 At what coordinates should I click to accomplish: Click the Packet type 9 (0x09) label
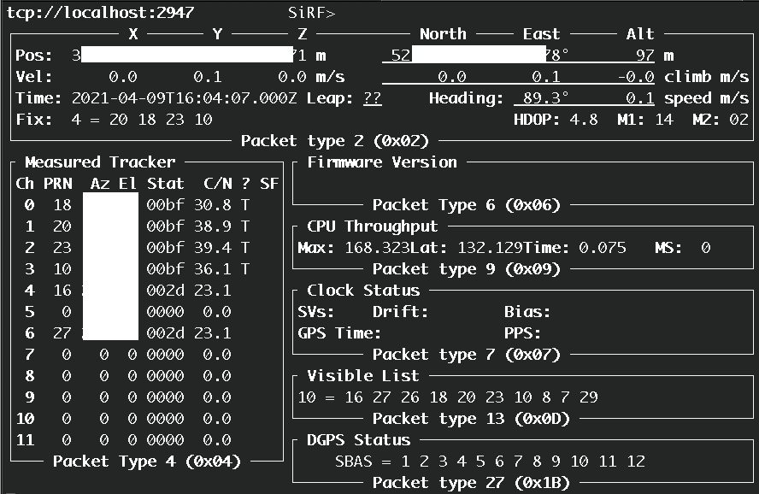466,269
